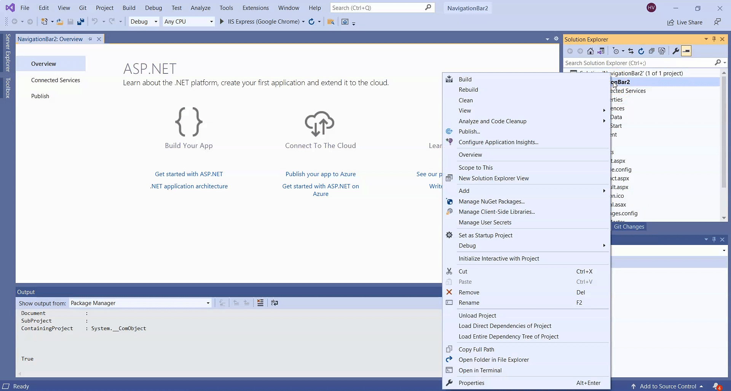This screenshot has width=731, height=391.
Task: Close the NavigationBar2 Overview tab
Action: tap(99, 39)
